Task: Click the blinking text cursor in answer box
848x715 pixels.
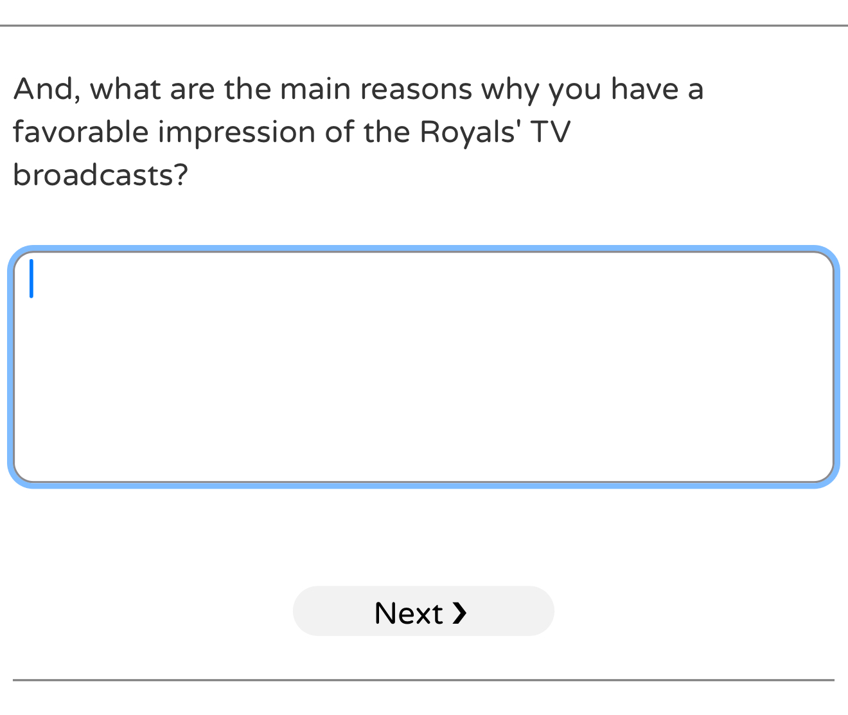Action: (x=31, y=278)
